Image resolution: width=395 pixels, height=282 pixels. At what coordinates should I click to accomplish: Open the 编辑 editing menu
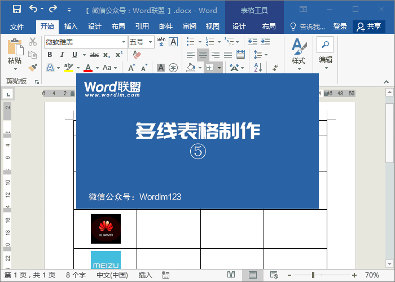[x=325, y=53]
